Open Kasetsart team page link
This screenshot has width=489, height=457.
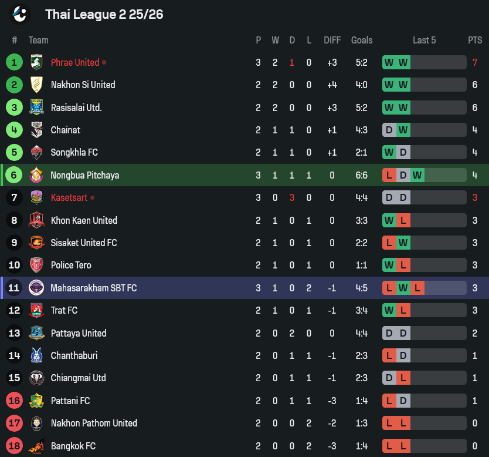[69, 198]
